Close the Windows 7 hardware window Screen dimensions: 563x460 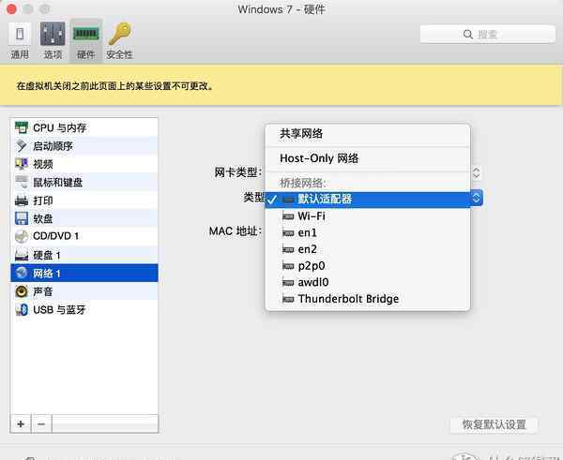tap(11, 9)
